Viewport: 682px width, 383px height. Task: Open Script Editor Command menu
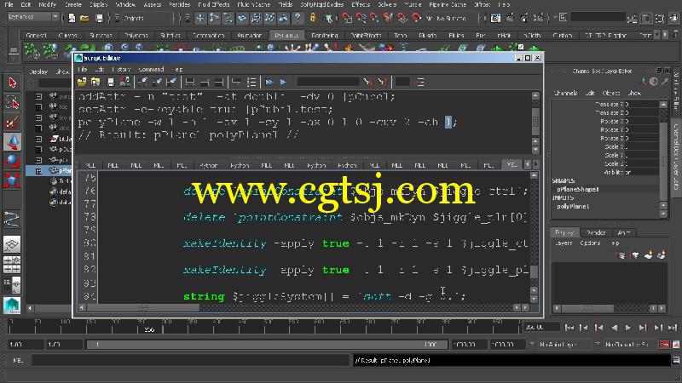151,70
